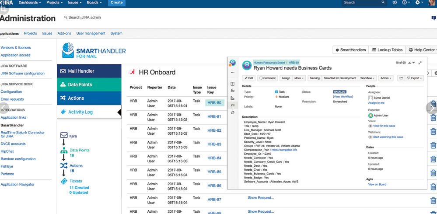This screenshot has height=214, width=437.
Task: Click the search magnifier icon in the top bar
Action: tap(383, 2)
